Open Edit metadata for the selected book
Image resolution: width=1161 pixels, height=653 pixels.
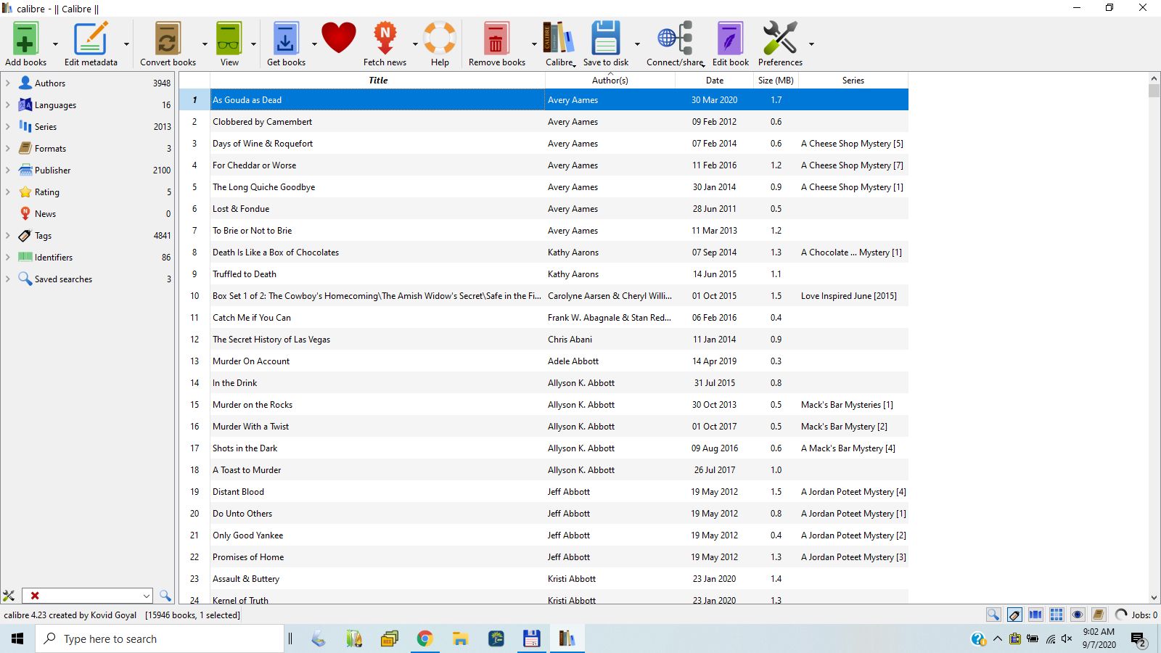pyautogui.click(x=91, y=38)
